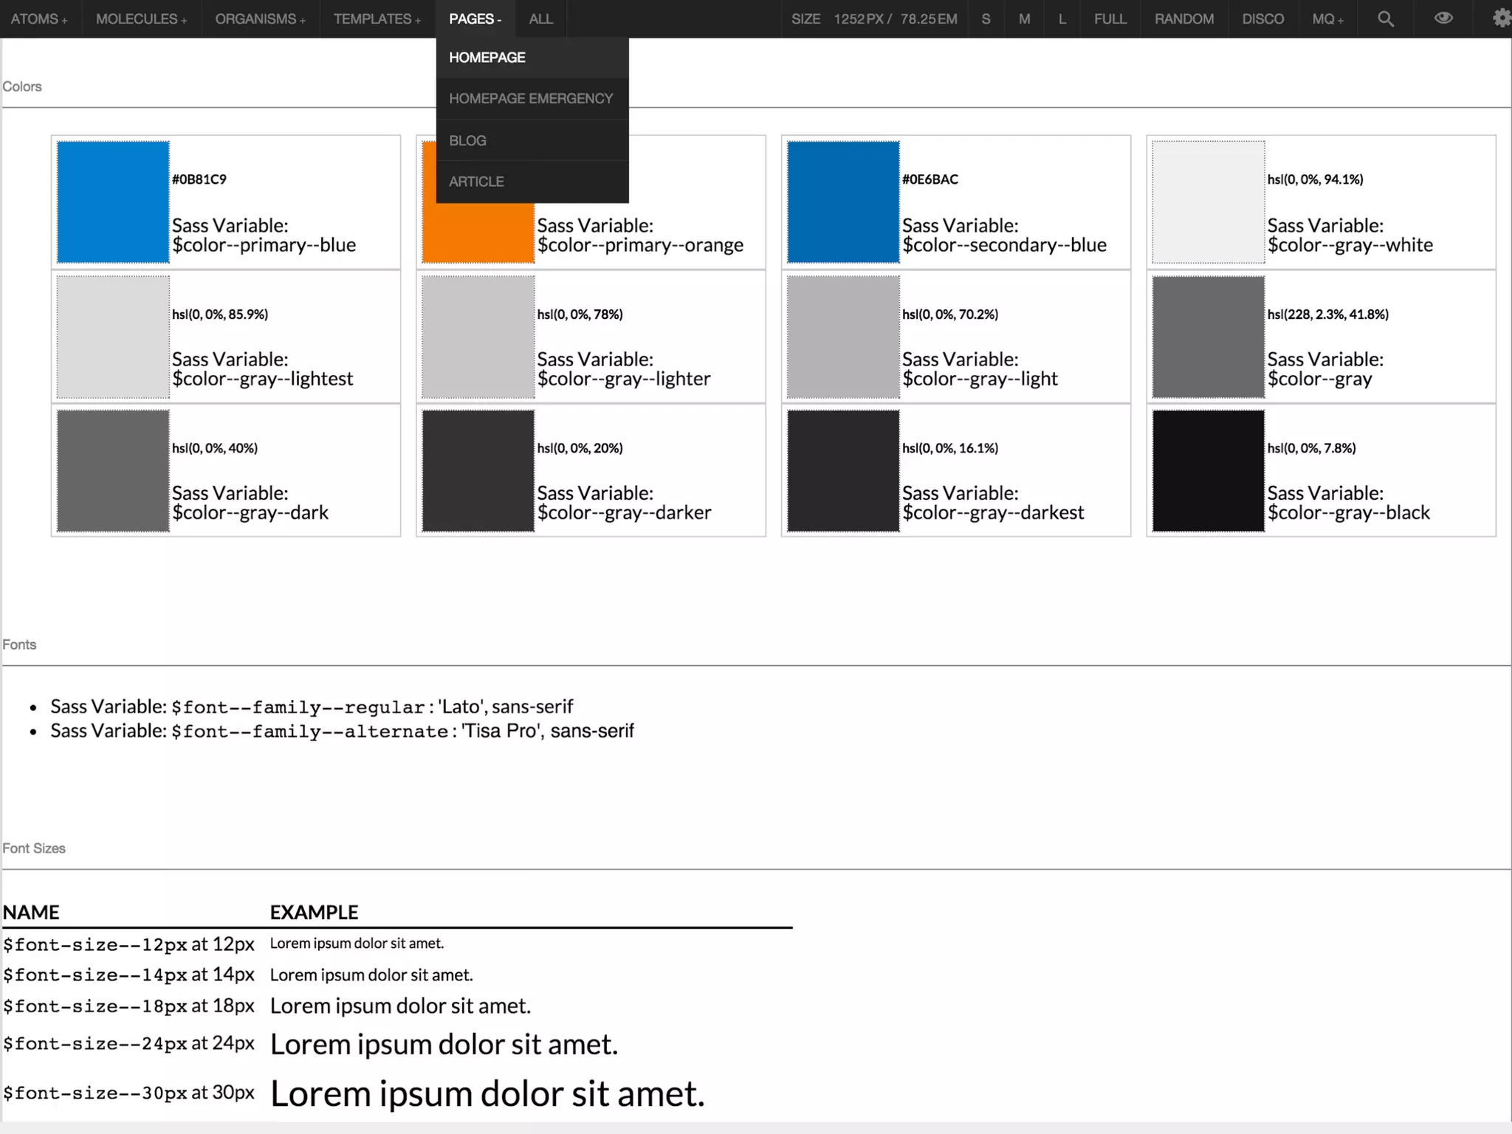Open the search magnifier icon
1512x1134 pixels.
tap(1386, 19)
